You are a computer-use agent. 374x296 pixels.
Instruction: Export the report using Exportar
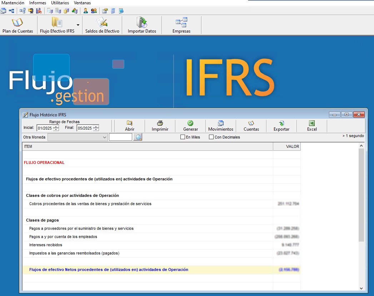point(281,126)
